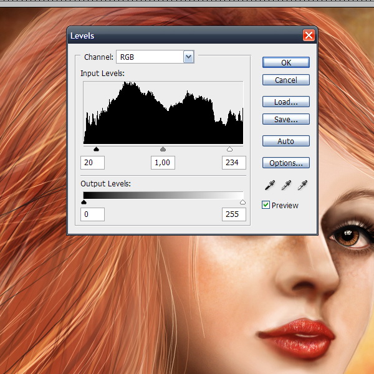Viewport: 374px width, 374px height.
Task: Open the Channel dropdown showing RGB
Action: coord(155,57)
